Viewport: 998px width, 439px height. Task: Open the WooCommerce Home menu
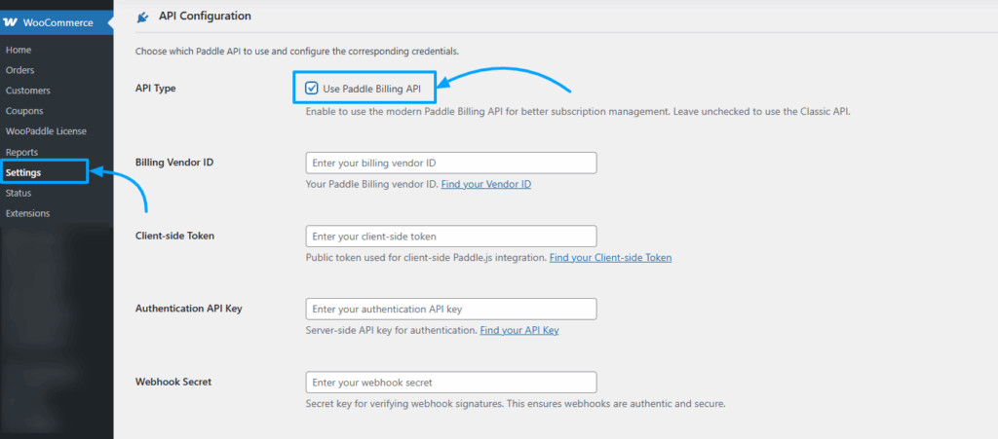point(19,50)
